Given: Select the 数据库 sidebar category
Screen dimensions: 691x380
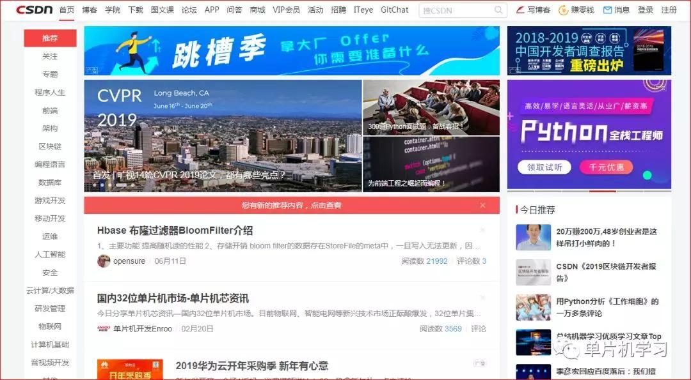Looking at the screenshot, I should pos(51,183).
